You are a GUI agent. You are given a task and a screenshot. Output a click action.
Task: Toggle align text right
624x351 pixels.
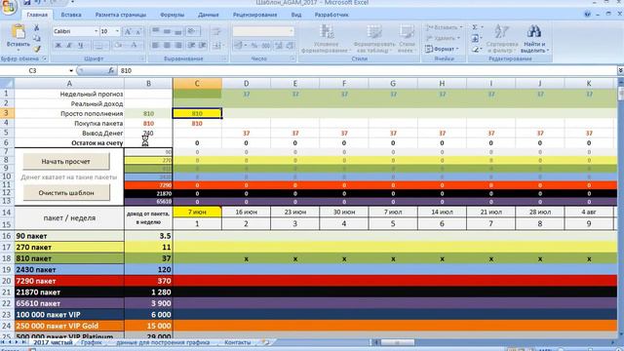click(x=178, y=46)
